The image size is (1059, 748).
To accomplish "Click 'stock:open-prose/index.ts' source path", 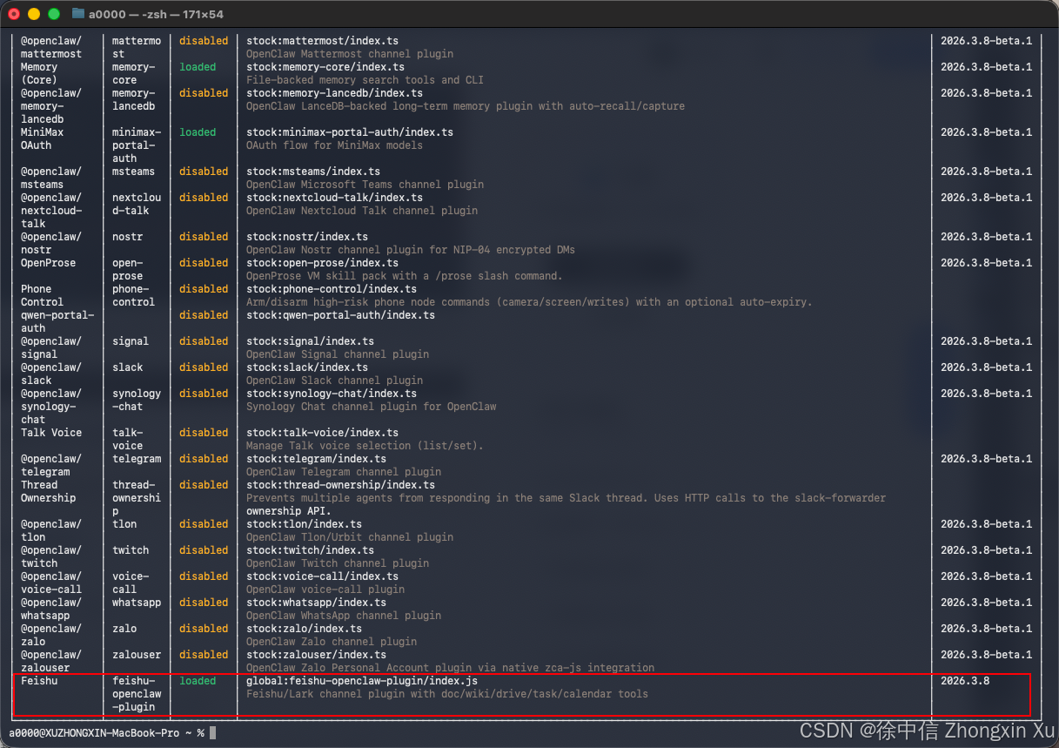I will click(x=322, y=263).
